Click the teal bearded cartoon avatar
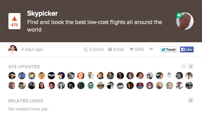 [91, 85]
